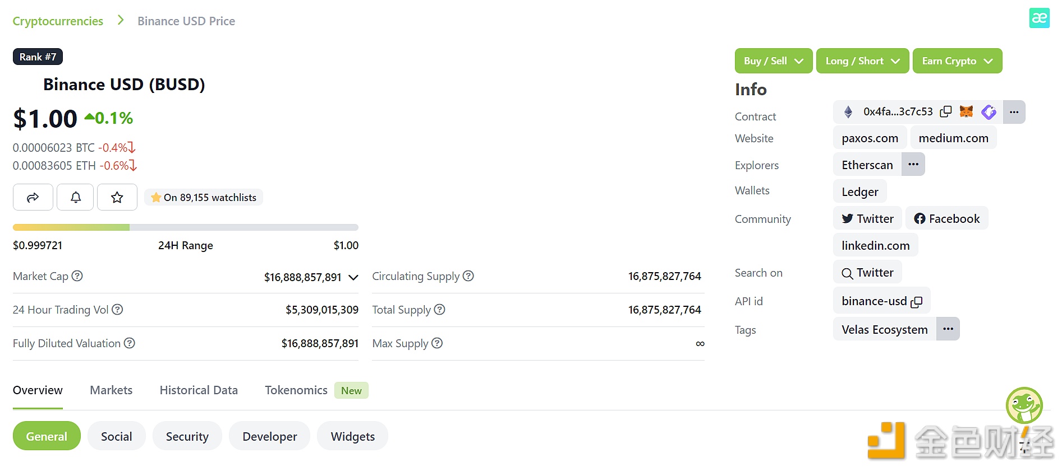Click the Circulating Supply info icon

[x=468, y=276]
